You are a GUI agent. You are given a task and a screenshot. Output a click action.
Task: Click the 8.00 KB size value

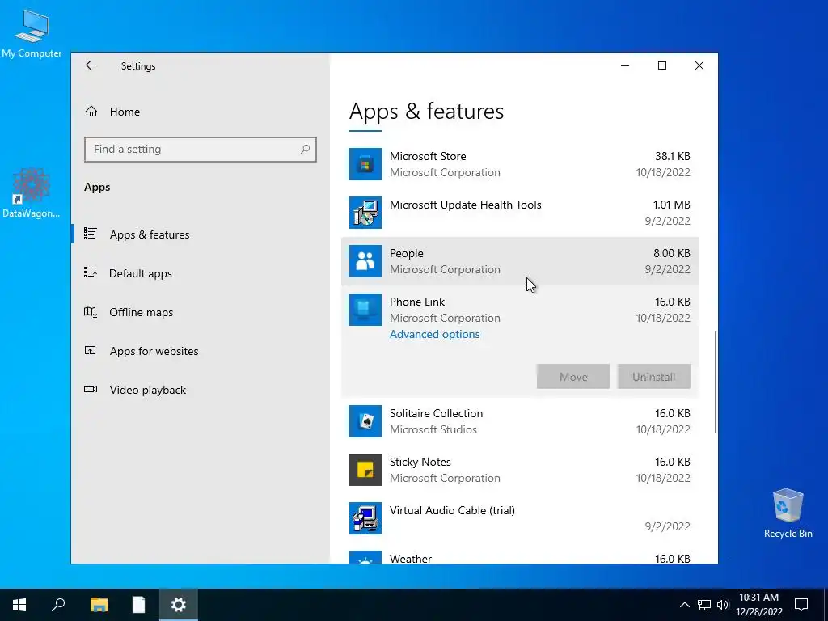tap(672, 253)
